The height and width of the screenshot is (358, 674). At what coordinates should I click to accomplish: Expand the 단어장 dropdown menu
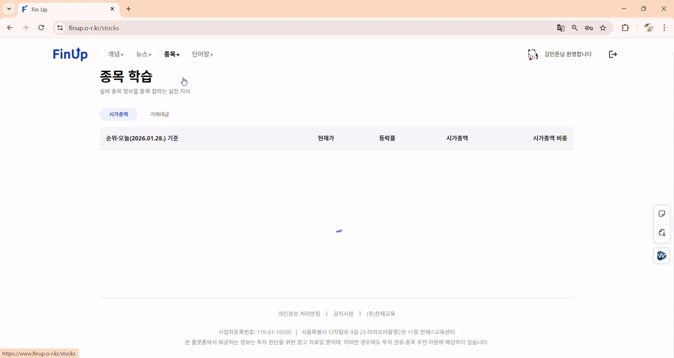tap(202, 54)
